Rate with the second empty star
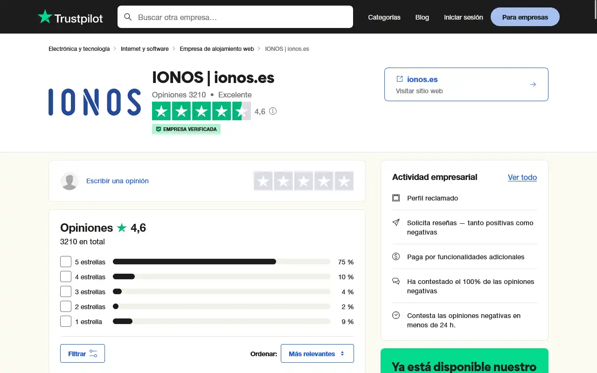 tap(284, 181)
